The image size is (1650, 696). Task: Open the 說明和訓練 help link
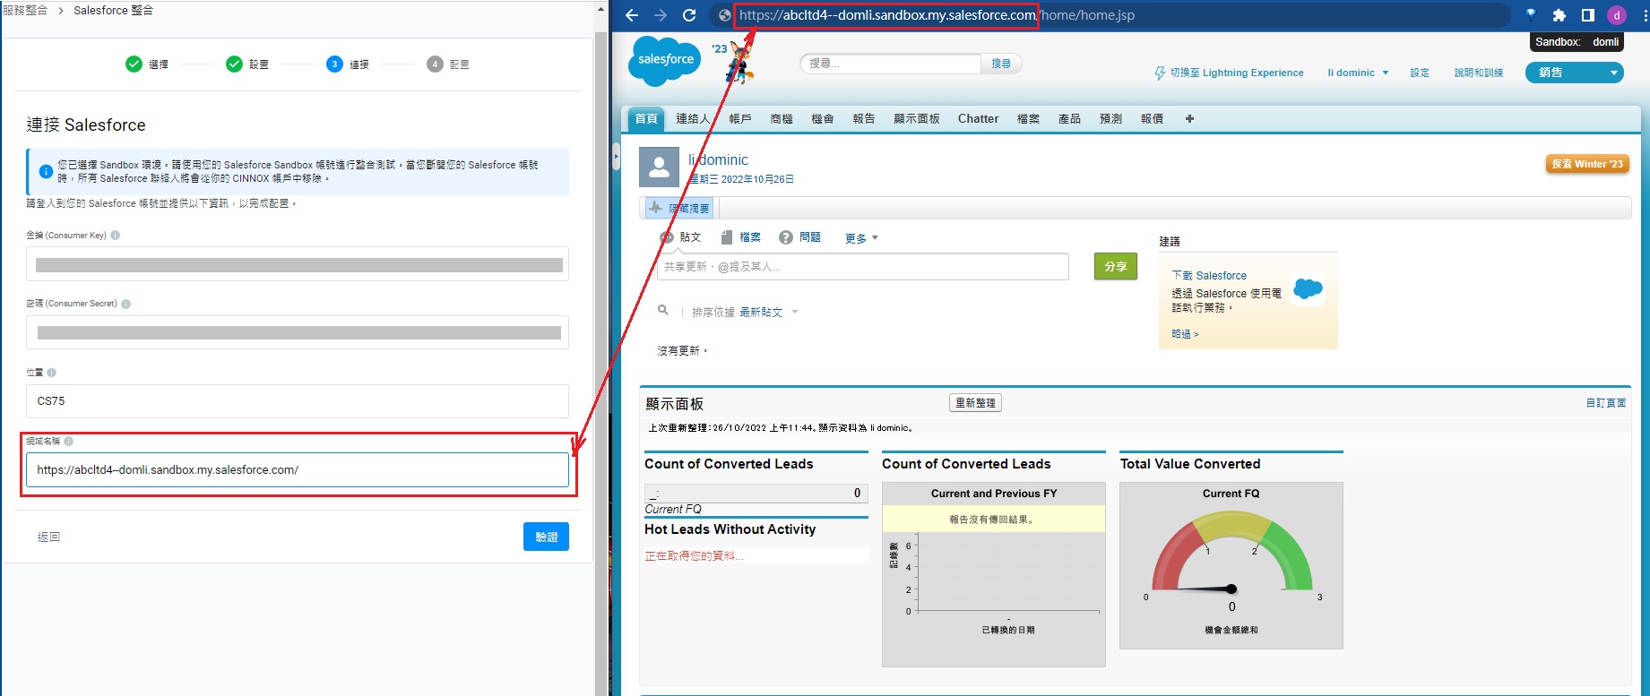[1479, 73]
